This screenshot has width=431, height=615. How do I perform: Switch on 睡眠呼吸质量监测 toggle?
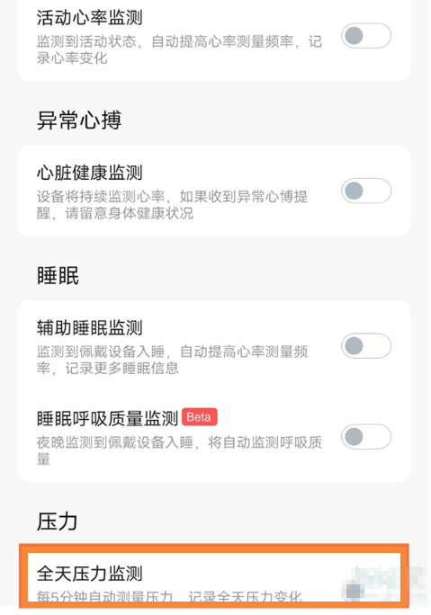coord(366,437)
